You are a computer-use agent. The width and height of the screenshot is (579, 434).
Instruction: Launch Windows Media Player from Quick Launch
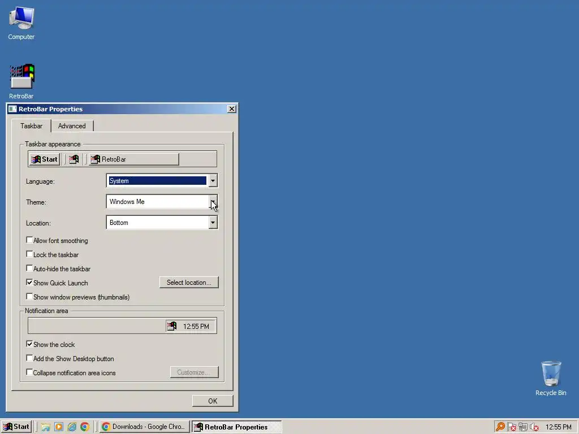point(59,427)
